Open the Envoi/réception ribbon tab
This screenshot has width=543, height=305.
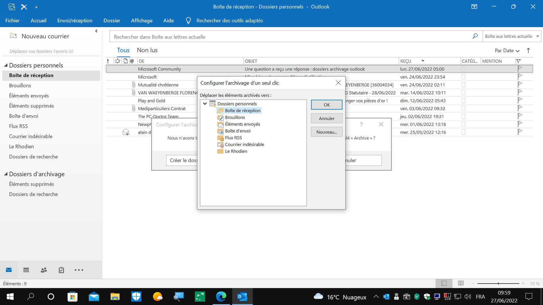pos(75,21)
